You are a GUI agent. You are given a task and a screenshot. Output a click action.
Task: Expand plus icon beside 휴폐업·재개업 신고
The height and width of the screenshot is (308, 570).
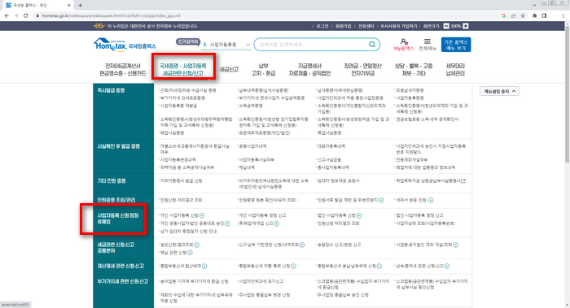click(x=277, y=223)
